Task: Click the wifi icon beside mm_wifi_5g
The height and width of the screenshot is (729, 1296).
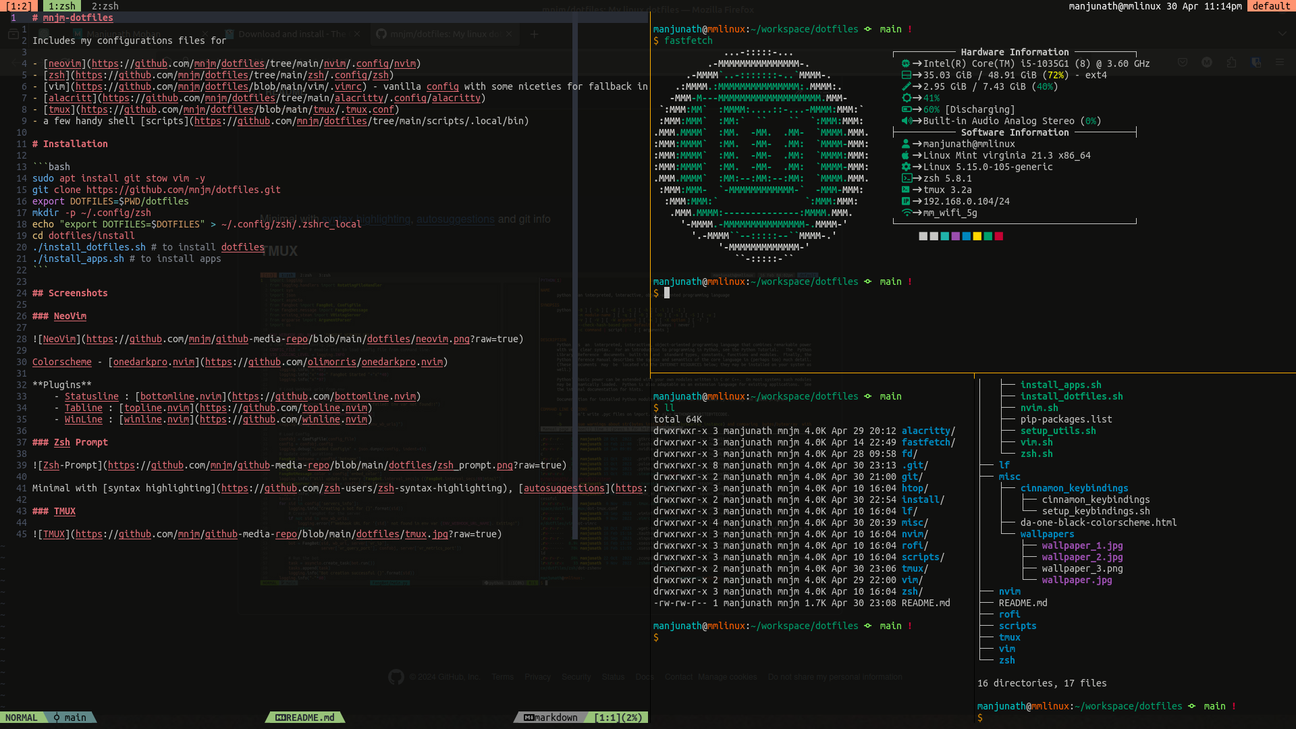Action: pos(907,213)
